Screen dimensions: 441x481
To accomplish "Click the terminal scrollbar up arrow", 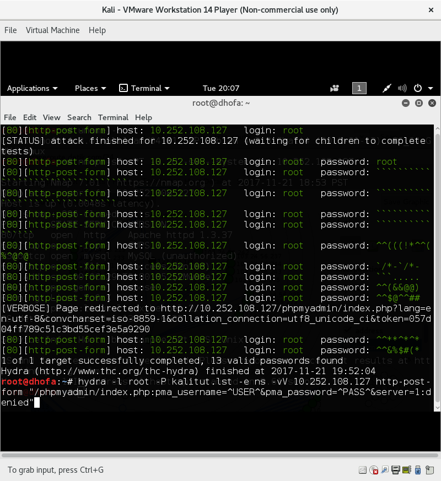I will point(438,128).
